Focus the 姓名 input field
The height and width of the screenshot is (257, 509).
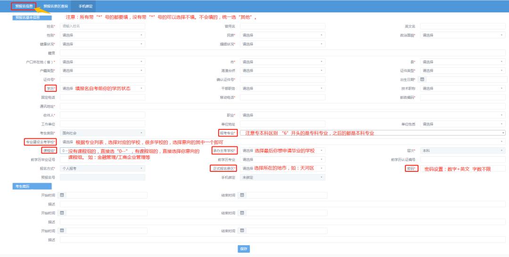pos(102,26)
